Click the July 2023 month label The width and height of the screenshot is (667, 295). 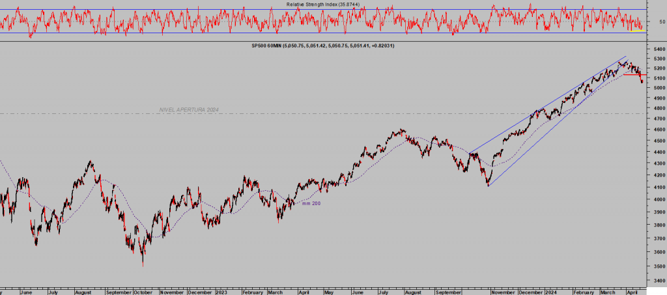[384, 292]
